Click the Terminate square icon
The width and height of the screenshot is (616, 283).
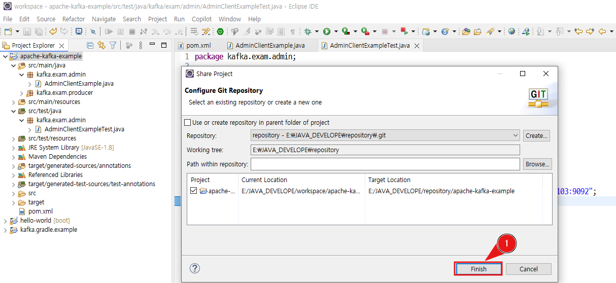point(132,31)
